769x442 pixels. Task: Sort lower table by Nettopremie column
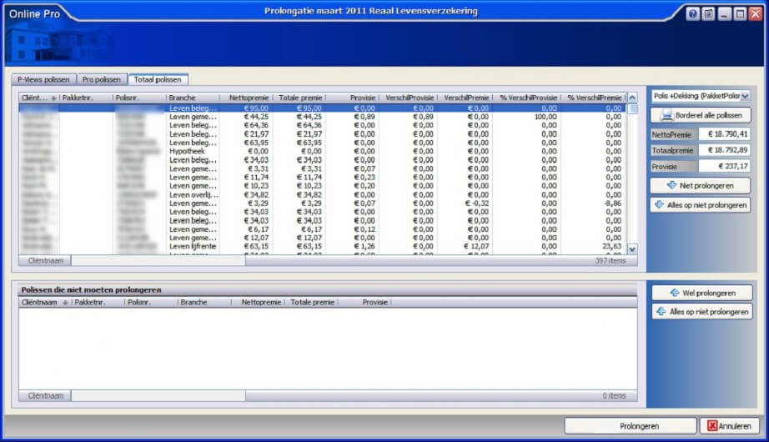(x=259, y=302)
